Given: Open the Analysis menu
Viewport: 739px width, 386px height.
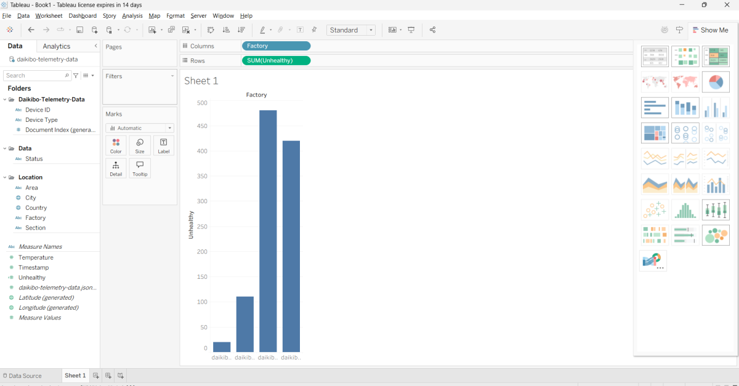Looking at the screenshot, I should click(132, 15).
